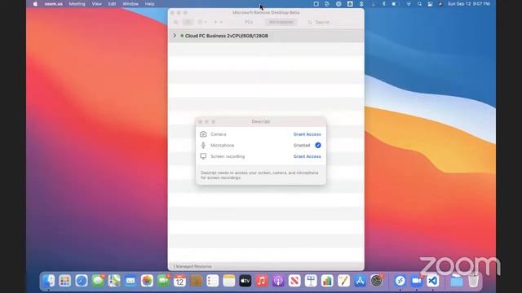The image size is (522, 293).
Task: Open Pages from the Dock
Action: (343, 281)
